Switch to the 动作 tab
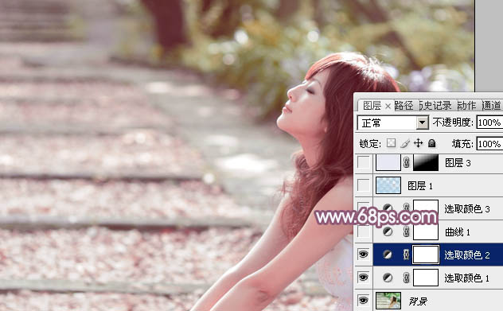Viewport: 503px width, 311px height. click(x=466, y=106)
